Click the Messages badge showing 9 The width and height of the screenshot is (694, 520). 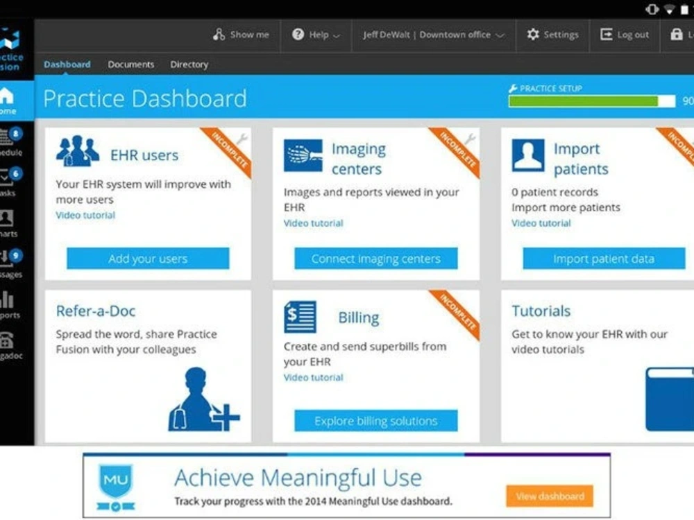(16, 255)
